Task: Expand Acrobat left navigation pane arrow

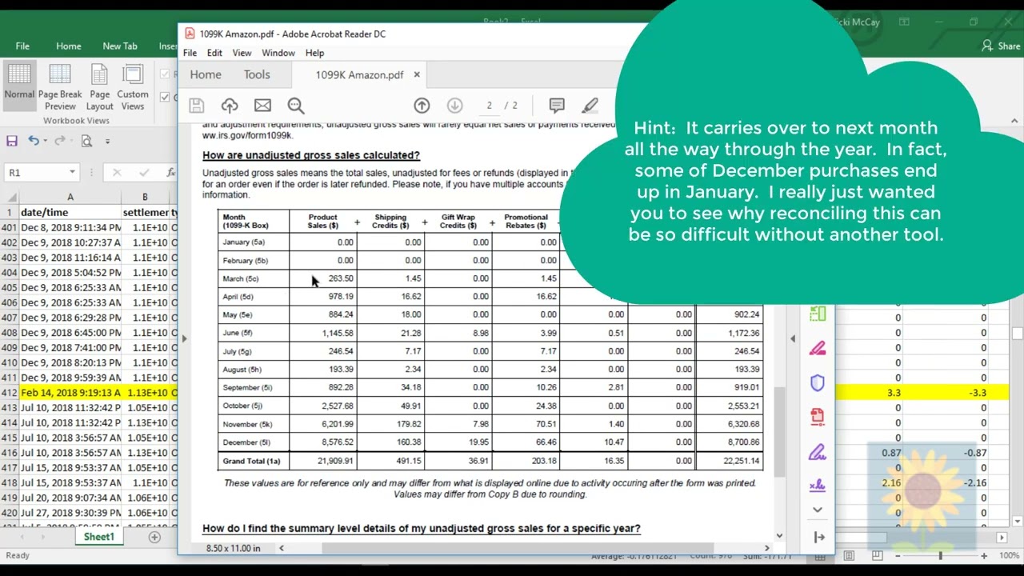Action: tap(184, 338)
